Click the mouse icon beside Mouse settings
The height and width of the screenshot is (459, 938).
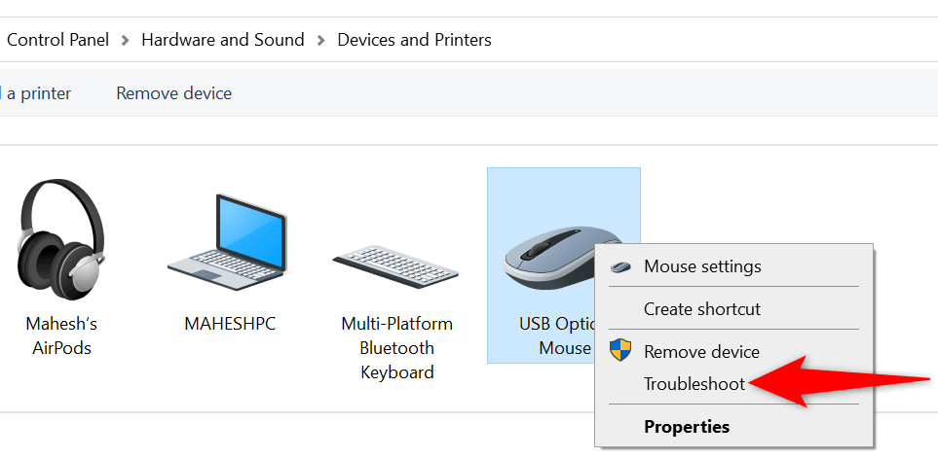tap(620, 266)
